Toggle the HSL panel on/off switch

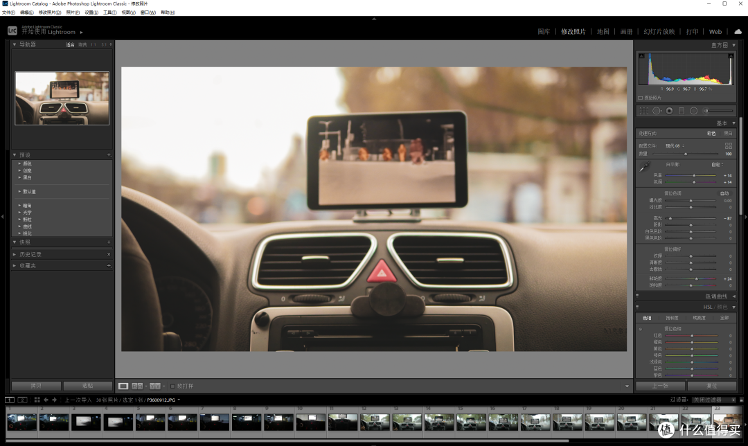pyautogui.click(x=637, y=307)
